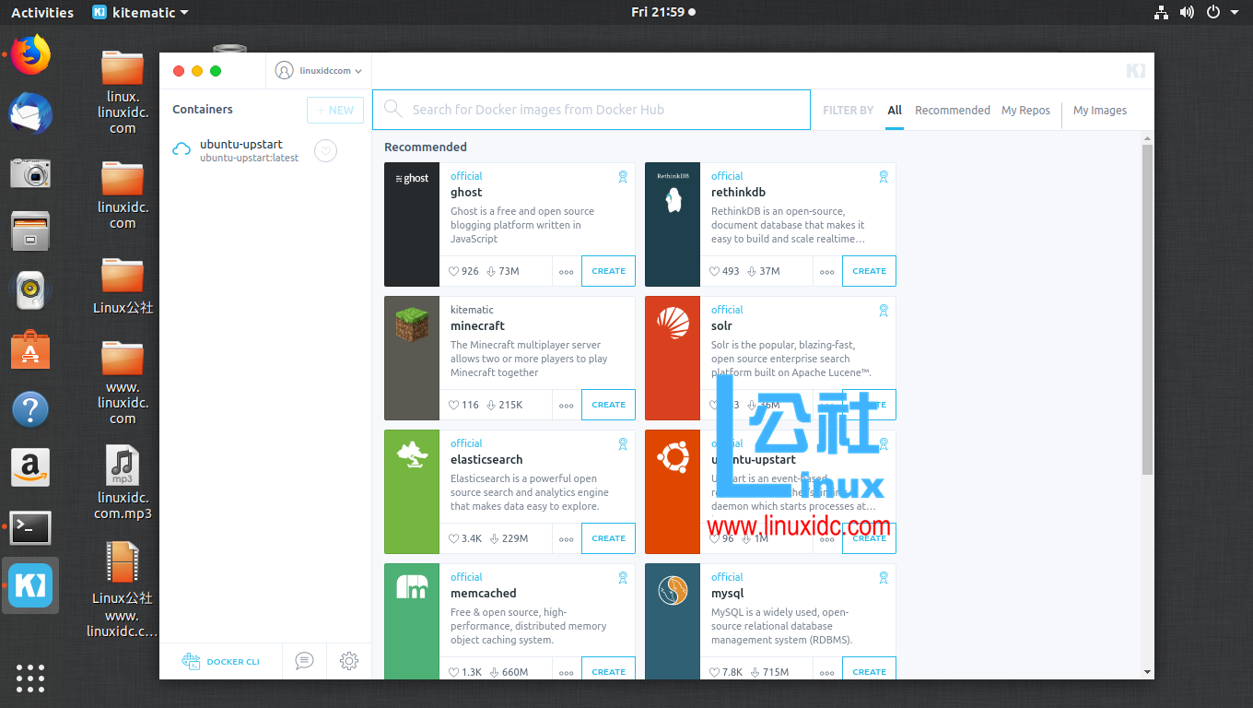The image size is (1253, 708).
Task: Click the Docker Hub search field
Action: [x=591, y=110]
